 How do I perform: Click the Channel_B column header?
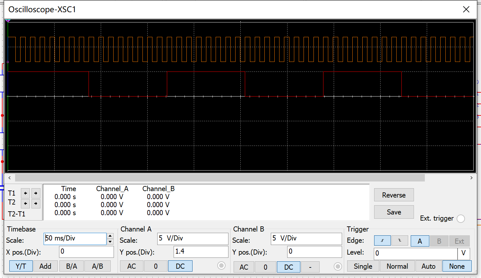click(x=159, y=189)
